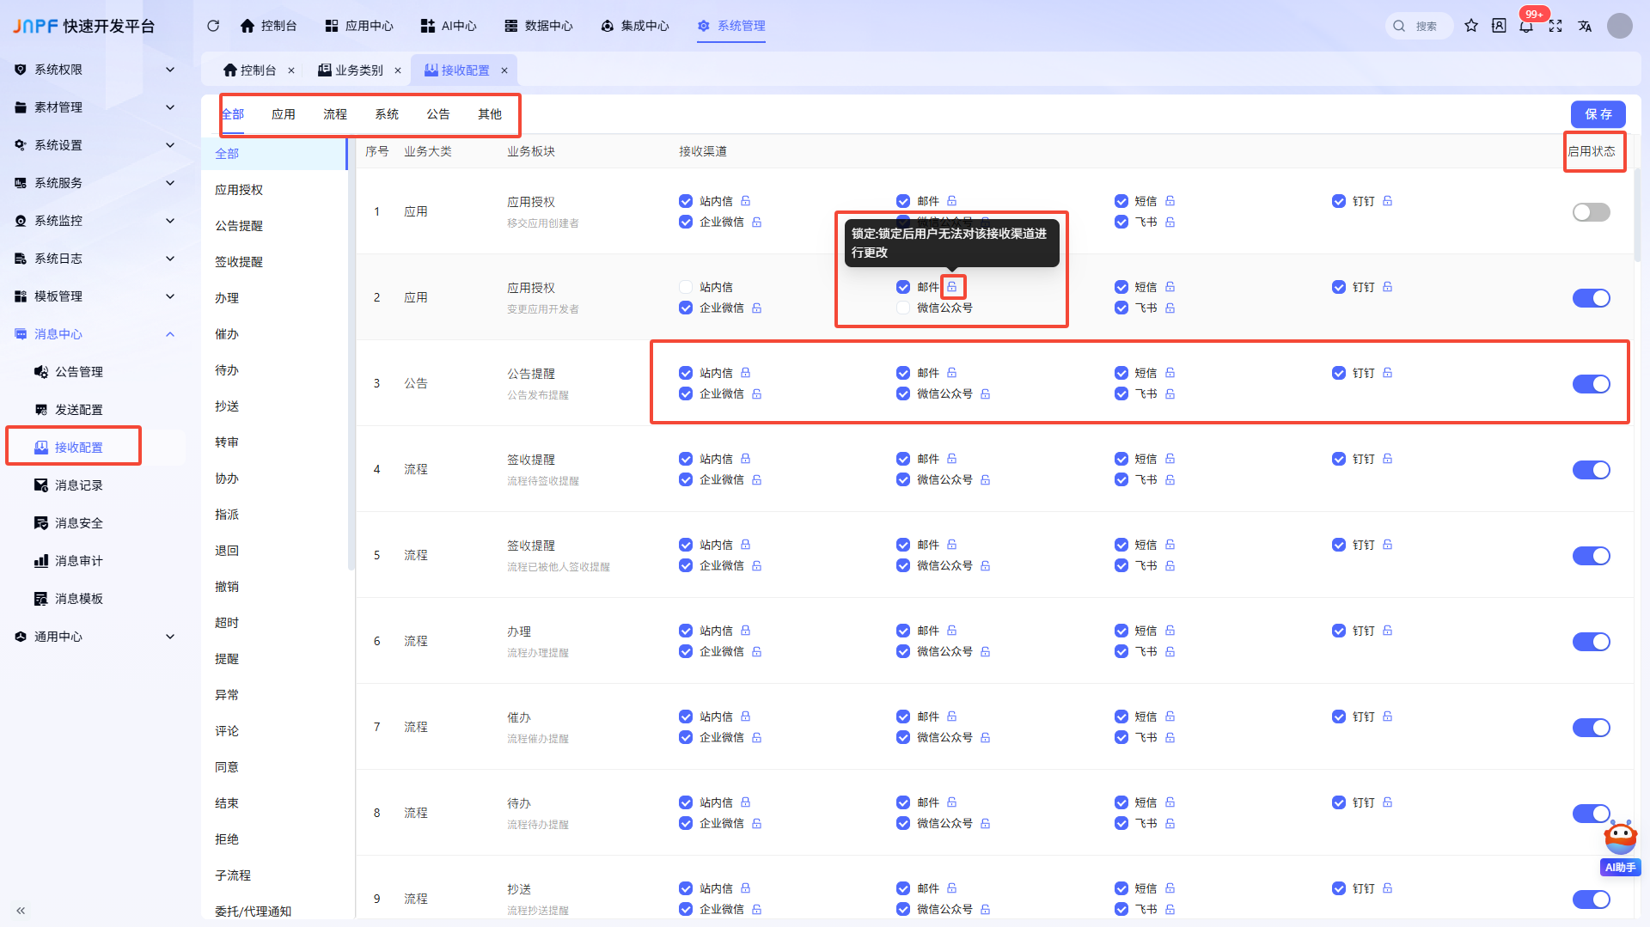Select 委托/代理通知 in business list
1650x927 pixels.
point(253,912)
